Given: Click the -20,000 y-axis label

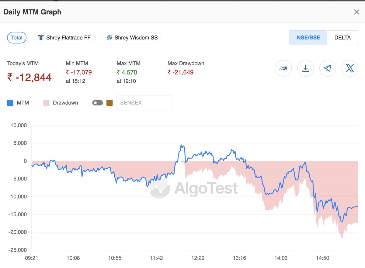Looking at the screenshot, I should [18, 232].
